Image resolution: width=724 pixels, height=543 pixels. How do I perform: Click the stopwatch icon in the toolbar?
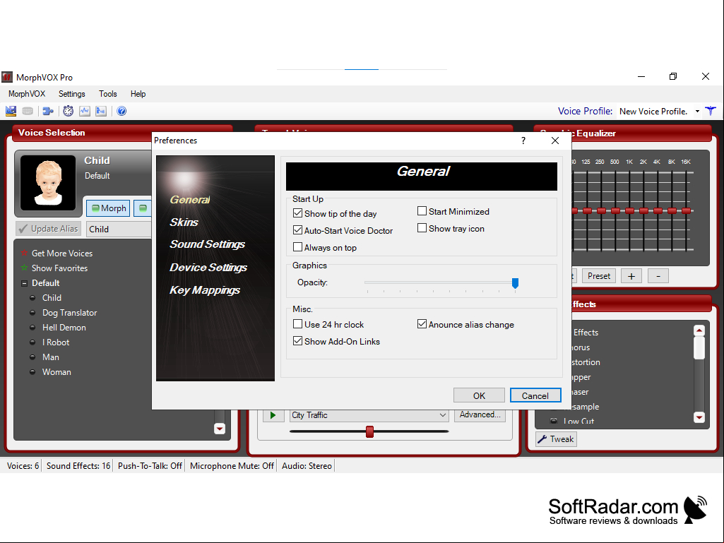click(x=69, y=111)
